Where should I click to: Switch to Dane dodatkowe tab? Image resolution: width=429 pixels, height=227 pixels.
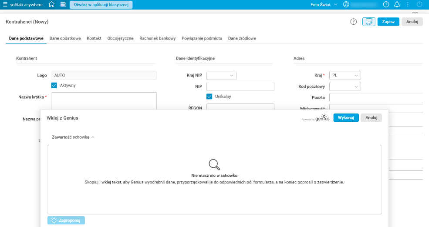[65, 38]
